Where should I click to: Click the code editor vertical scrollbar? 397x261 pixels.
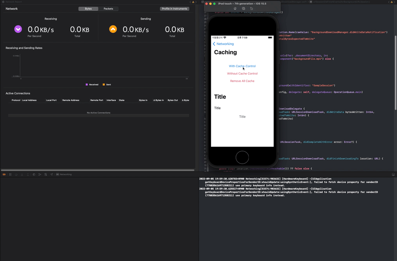pyautogui.click(x=395, y=73)
